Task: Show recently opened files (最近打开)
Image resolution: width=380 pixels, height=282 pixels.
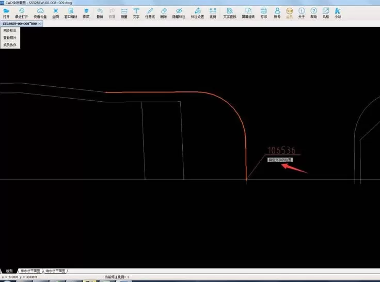Action: [x=22, y=13]
